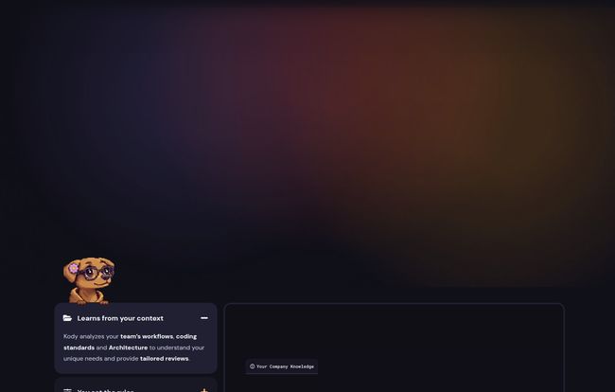Click the You set the rules heading
The width and height of the screenshot is (615, 392).
click(x=106, y=390)
